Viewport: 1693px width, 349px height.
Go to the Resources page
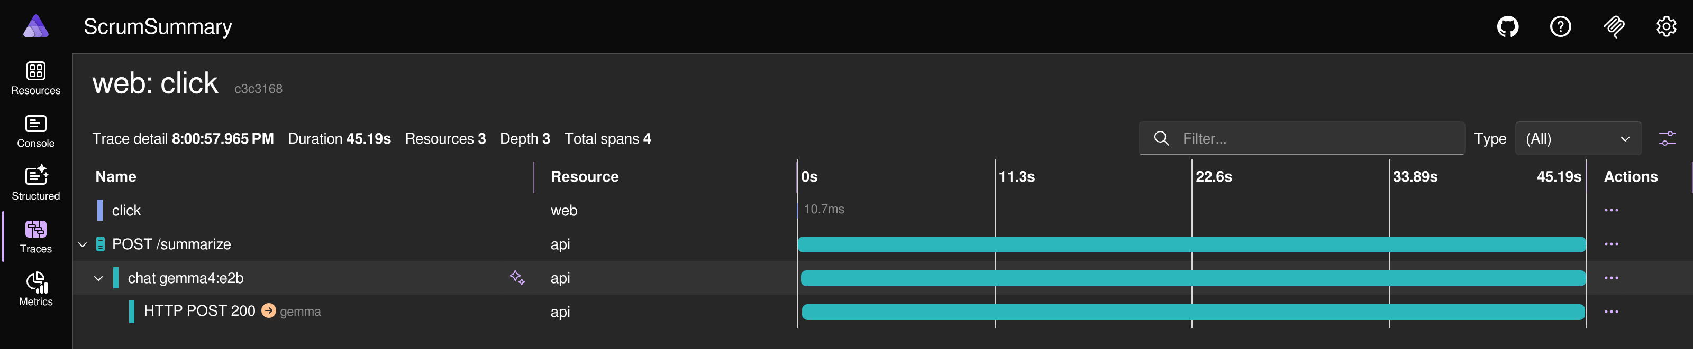pos(35,78)
